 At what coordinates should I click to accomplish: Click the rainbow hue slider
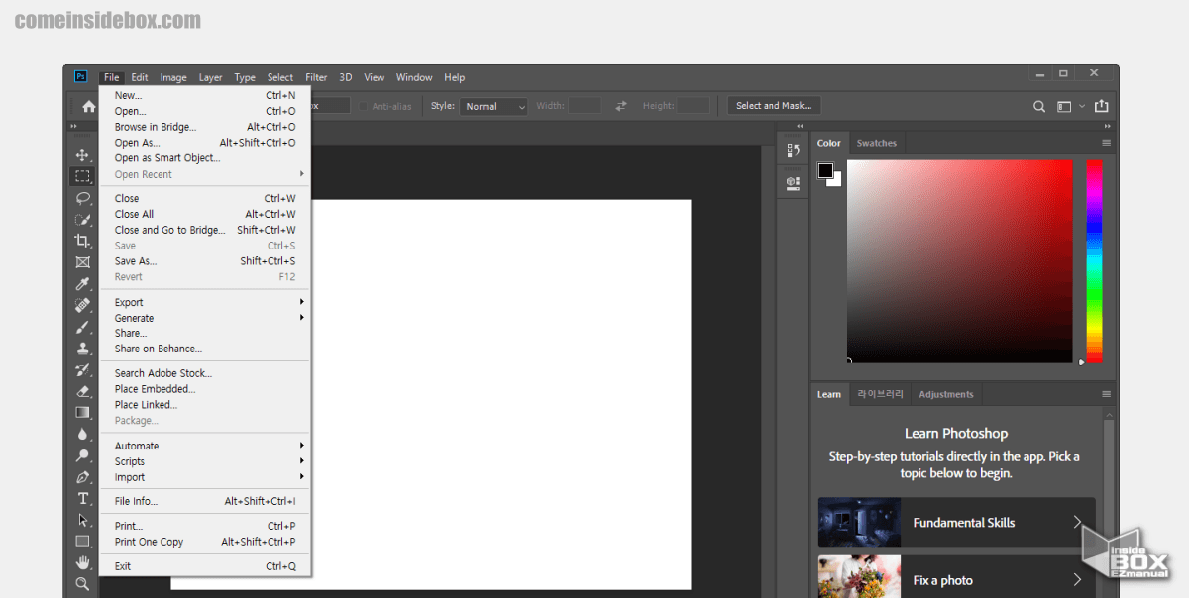(1094, 261)
